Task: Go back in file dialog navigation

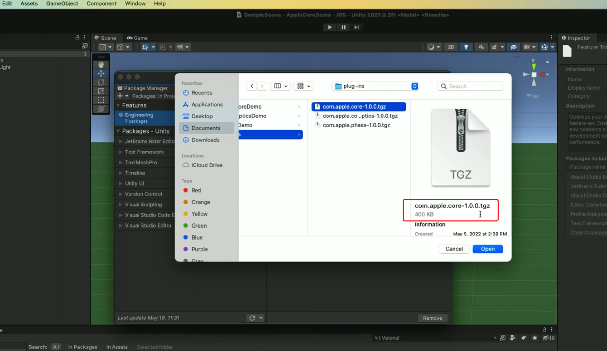Action: coord(252,86)
